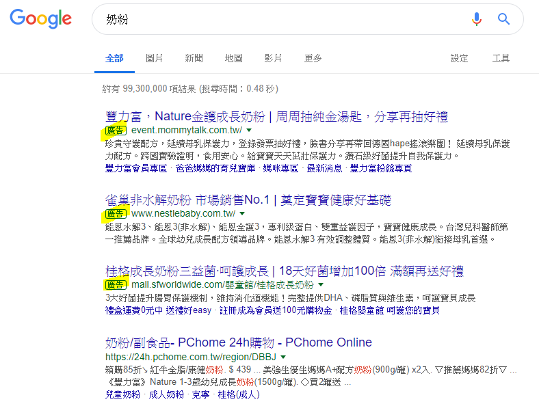Switch to the 圖片 tab
The height and width of the screenshot is (406, 539).
point(154,58)
